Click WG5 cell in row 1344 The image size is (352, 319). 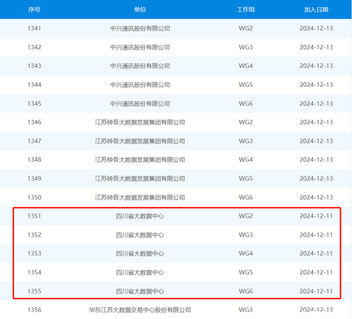coord(246,85)
